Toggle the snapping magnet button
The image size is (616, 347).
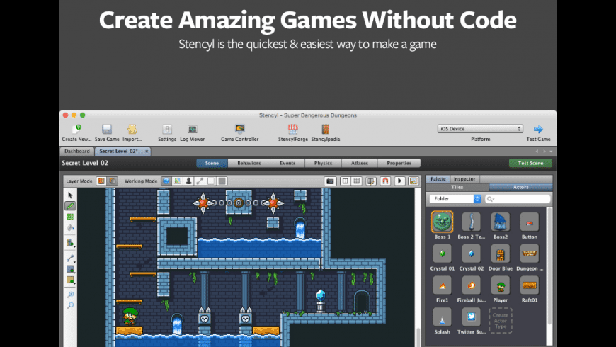tap(386, 181)
